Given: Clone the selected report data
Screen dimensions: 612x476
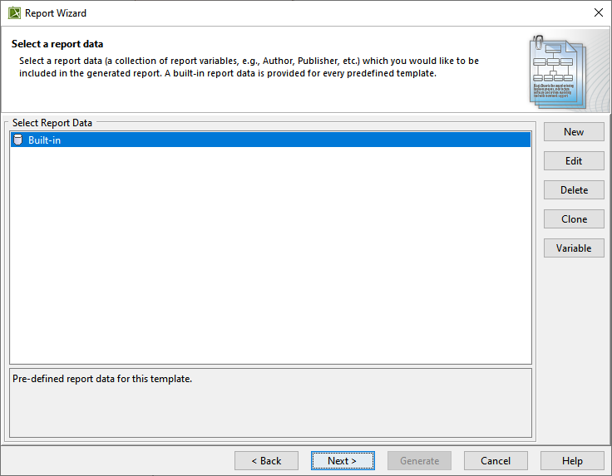Looking at the screenshot, I should (x=574, y=219).
